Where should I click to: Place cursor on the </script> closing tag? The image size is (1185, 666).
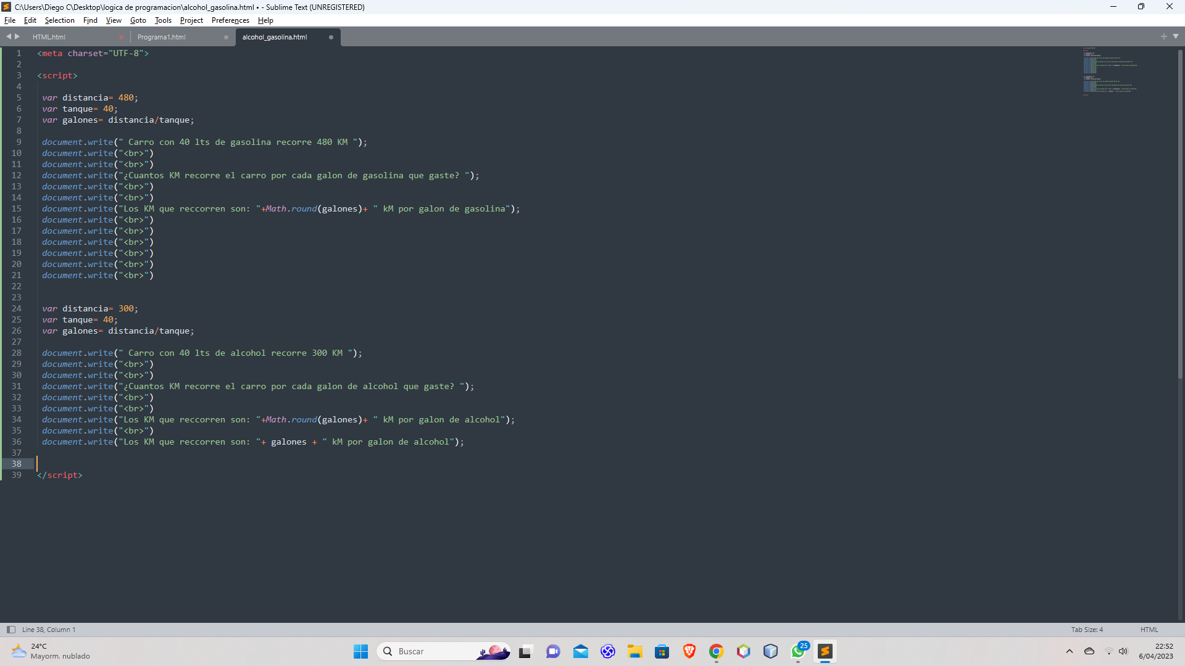coord(60,475)
